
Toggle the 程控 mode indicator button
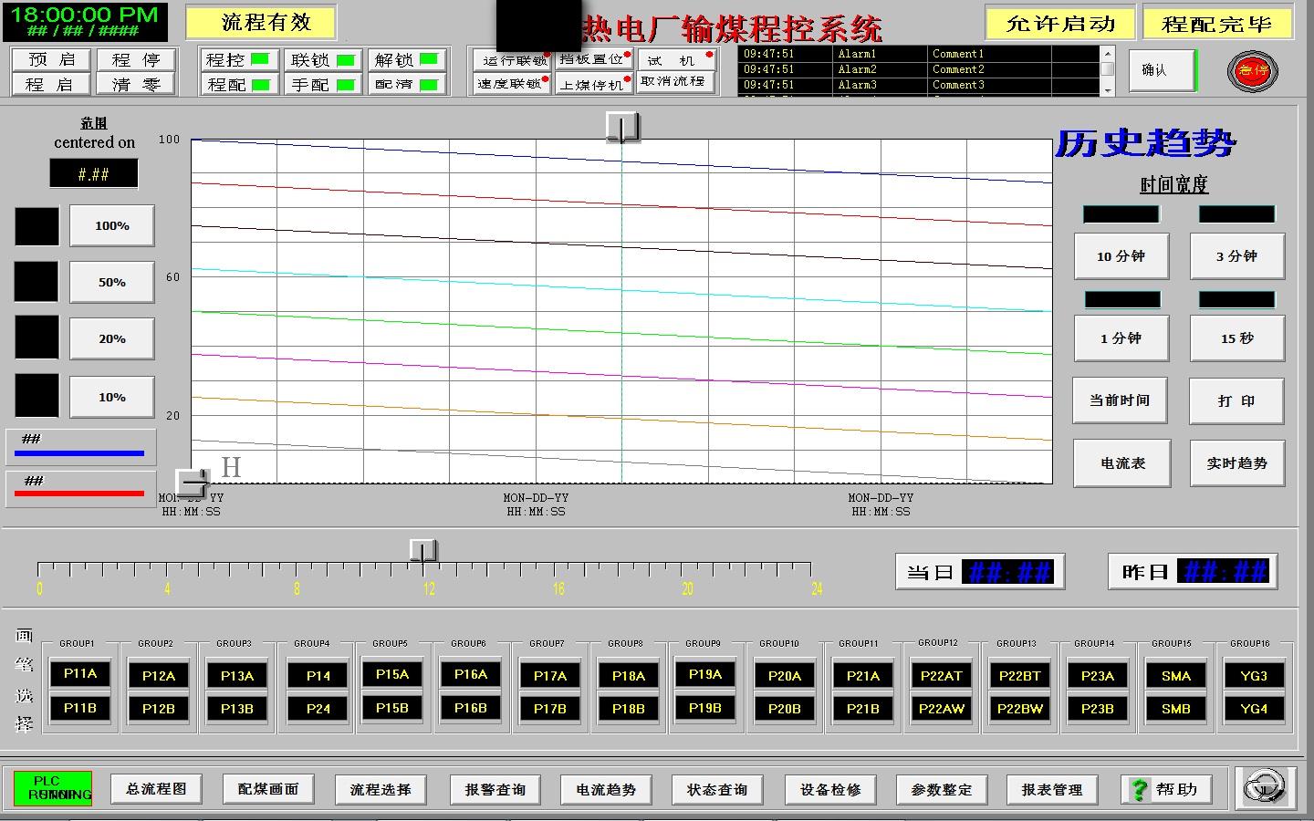(238, 60)
